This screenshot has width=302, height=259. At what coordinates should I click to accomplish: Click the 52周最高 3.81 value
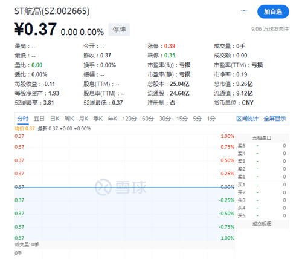pyautogui.click(x=48, y=103)
